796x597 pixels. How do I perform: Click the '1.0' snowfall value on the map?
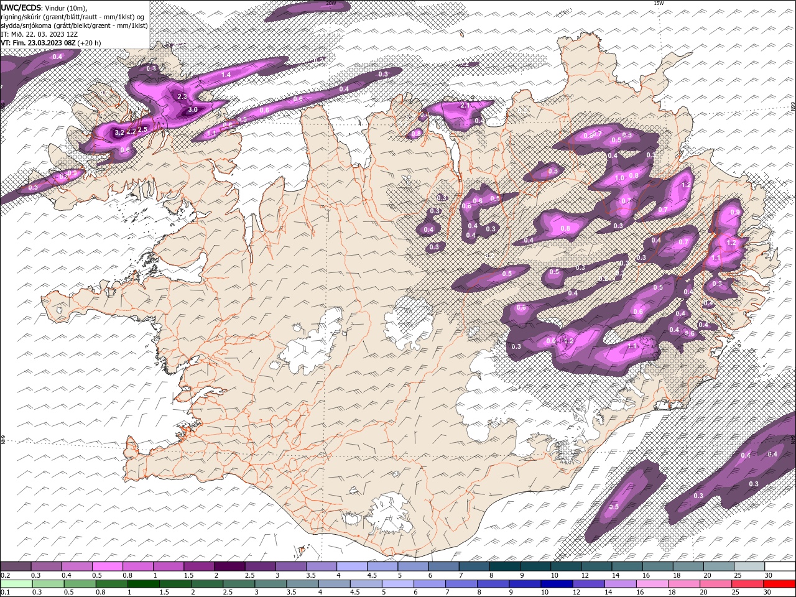click(619, 178)
